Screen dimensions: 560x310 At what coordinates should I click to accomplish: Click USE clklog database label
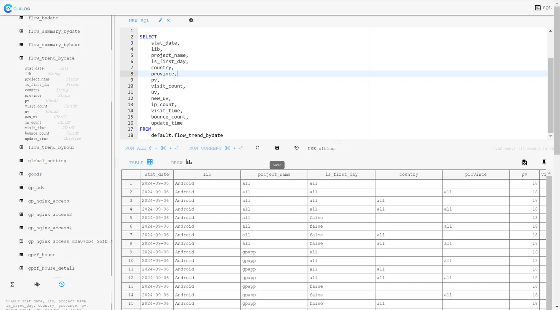tap(321, 149)
